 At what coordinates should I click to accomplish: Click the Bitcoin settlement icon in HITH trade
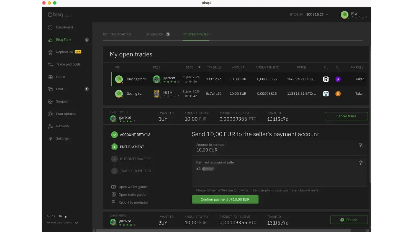pos(338,94)
